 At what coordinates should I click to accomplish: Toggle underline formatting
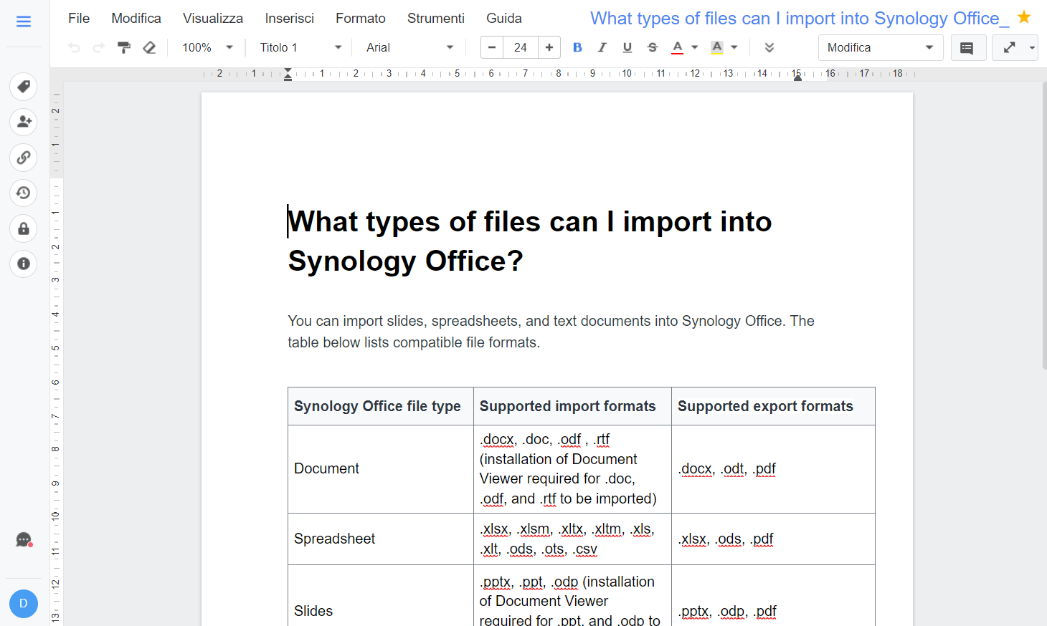tap(627, 47)
